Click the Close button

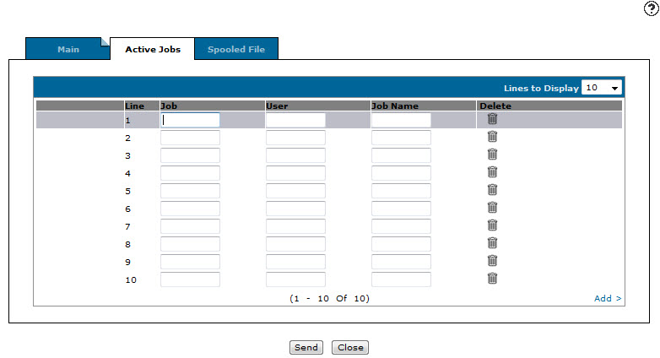coord(350,348)
